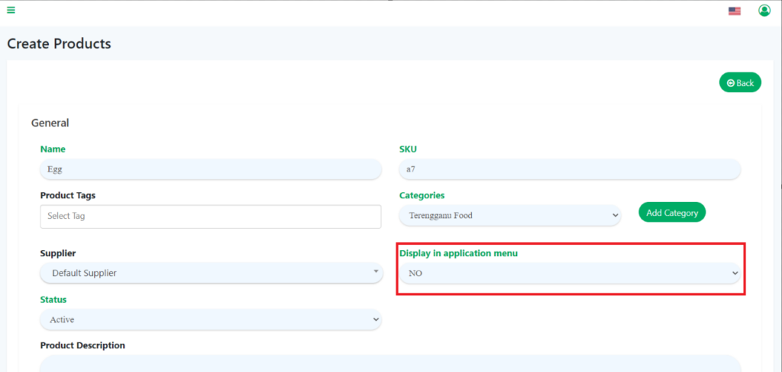Image resolution: width=782 pixels, height=372 pixels.
Task: Click the General section heading
Action: click(50, 123)
